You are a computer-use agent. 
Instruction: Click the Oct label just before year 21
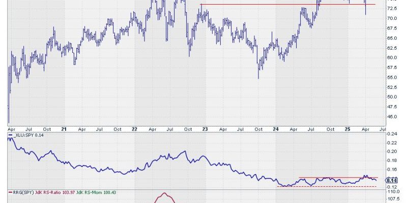(47, 129)
